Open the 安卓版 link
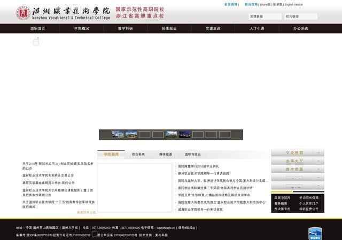342x240 pixels. pos(277,4)
